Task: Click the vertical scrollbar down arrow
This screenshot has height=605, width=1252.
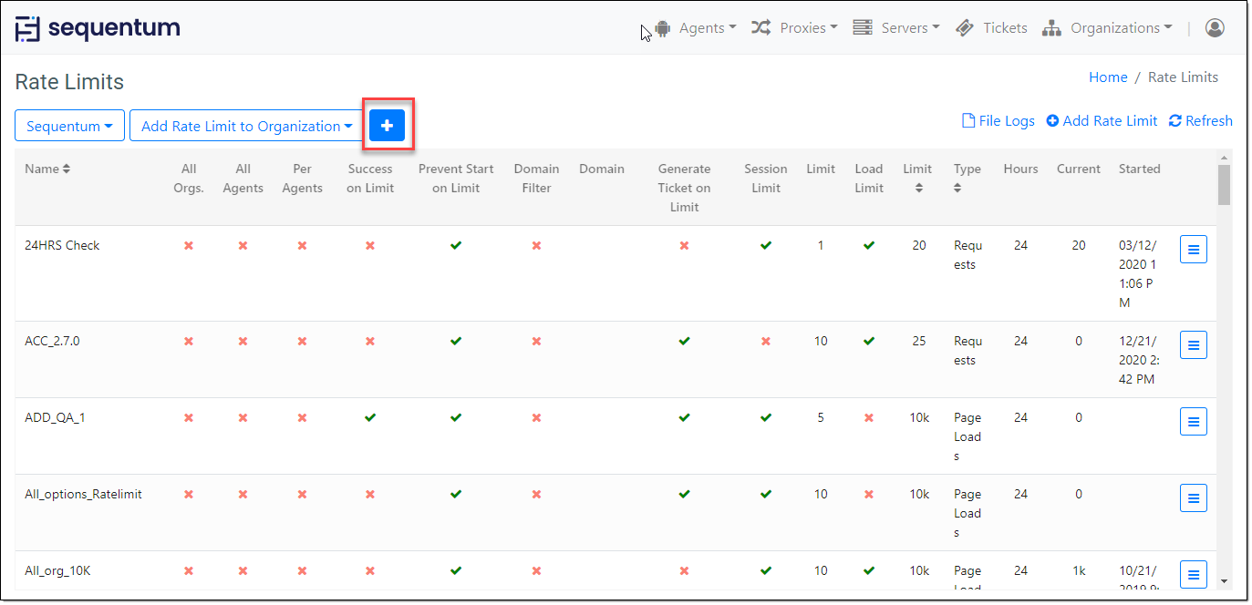Action: tap(1224, 580)
